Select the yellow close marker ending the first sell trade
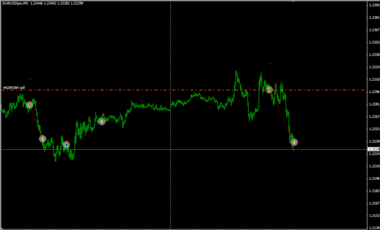The image size is (380, 230). pyautogui.click(x=43, y=139)
